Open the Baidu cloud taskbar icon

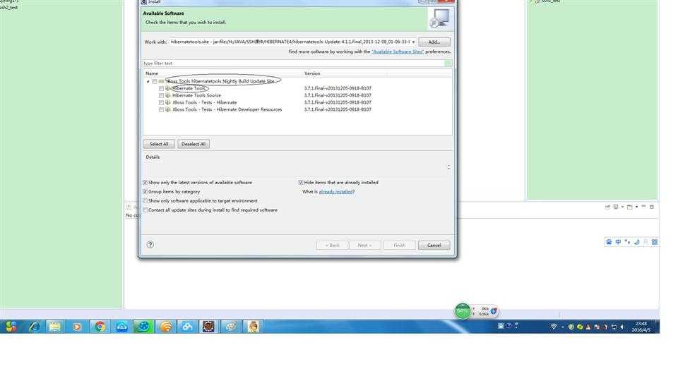pos(187,327)
